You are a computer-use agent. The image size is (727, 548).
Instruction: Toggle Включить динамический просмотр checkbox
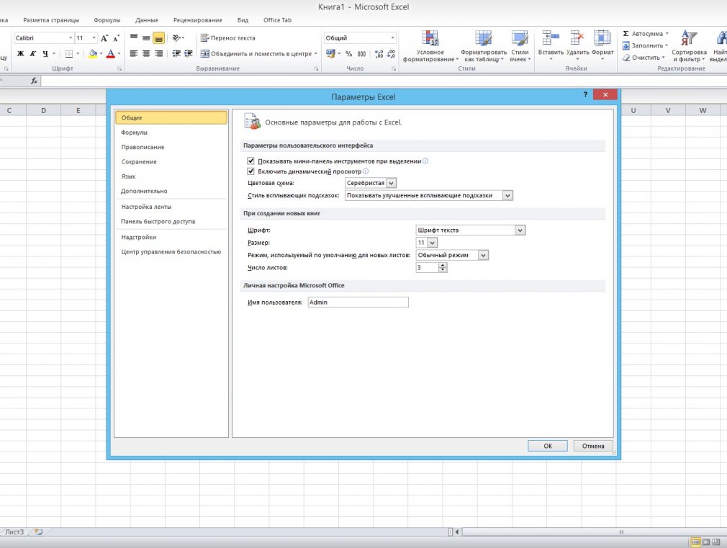(250, 171)
